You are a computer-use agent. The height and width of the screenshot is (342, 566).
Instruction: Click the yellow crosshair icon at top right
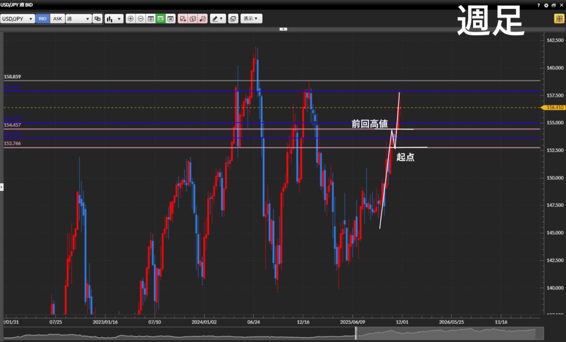pyautogui.click(x=559, y=19)
